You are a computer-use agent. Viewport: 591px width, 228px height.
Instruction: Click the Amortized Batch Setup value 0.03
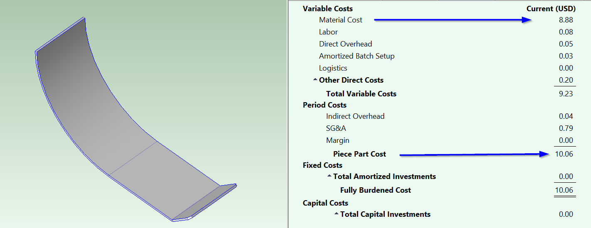566,56
